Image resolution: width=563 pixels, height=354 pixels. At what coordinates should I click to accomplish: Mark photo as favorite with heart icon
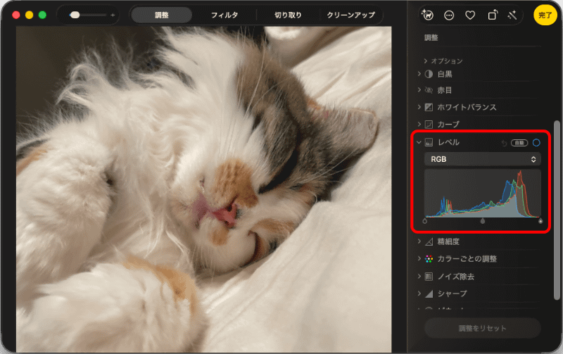click(x=470, y=15)
